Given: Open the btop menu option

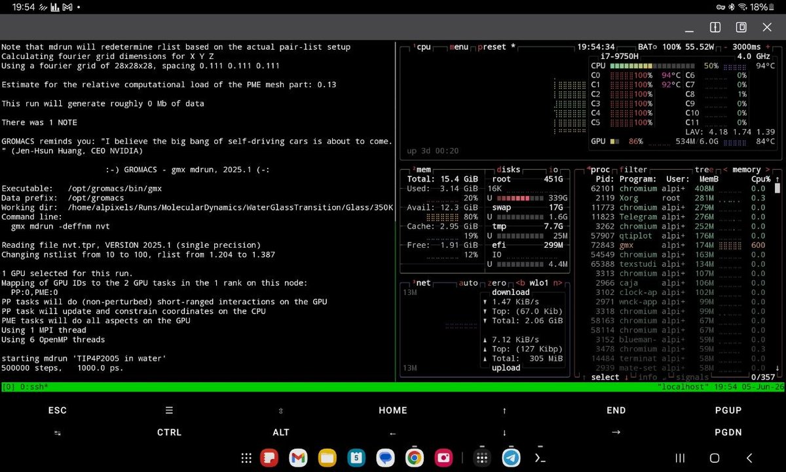Looking at the screenshot, I should [459, 47].
